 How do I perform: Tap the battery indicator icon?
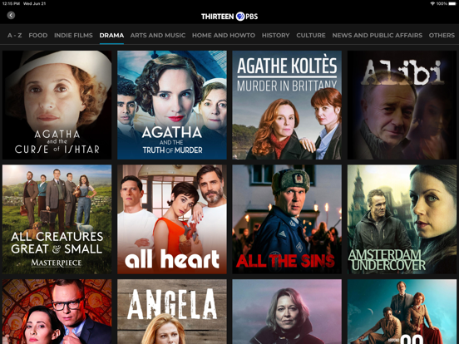pyautogui.click(x=452, y=3)
